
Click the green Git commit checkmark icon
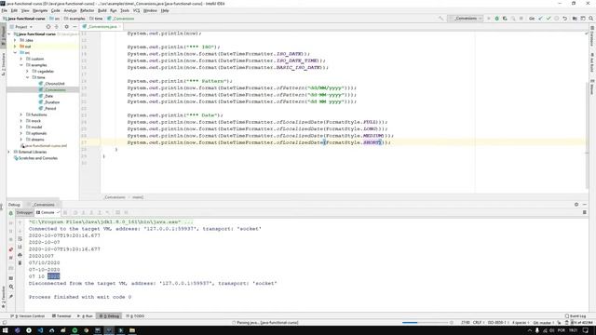(x=549, y=19)
